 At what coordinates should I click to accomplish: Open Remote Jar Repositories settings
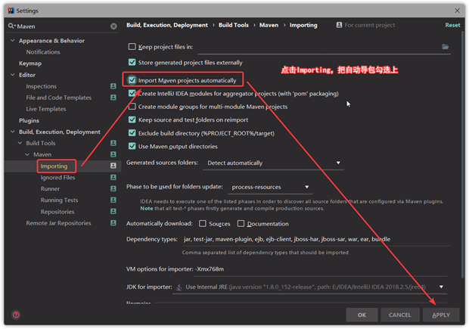pos(58,223)
